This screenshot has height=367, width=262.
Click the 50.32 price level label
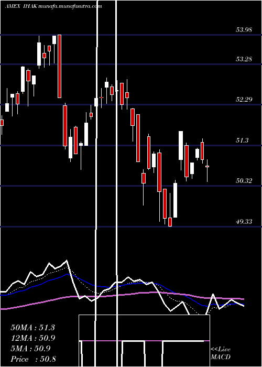pos(244,181)
